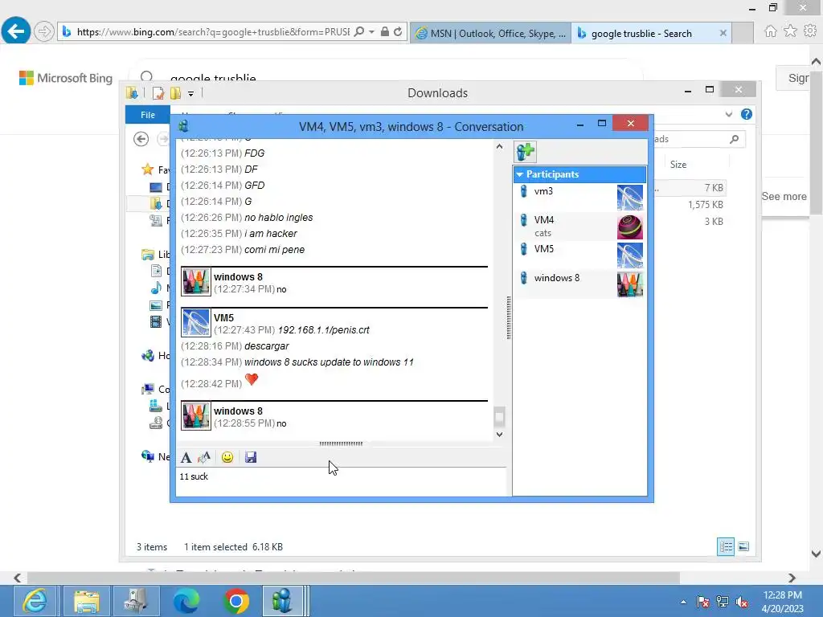Click the message input field
Image resolution: width=823 pixels, height=617 pixels.
click(x=342, y=482)
